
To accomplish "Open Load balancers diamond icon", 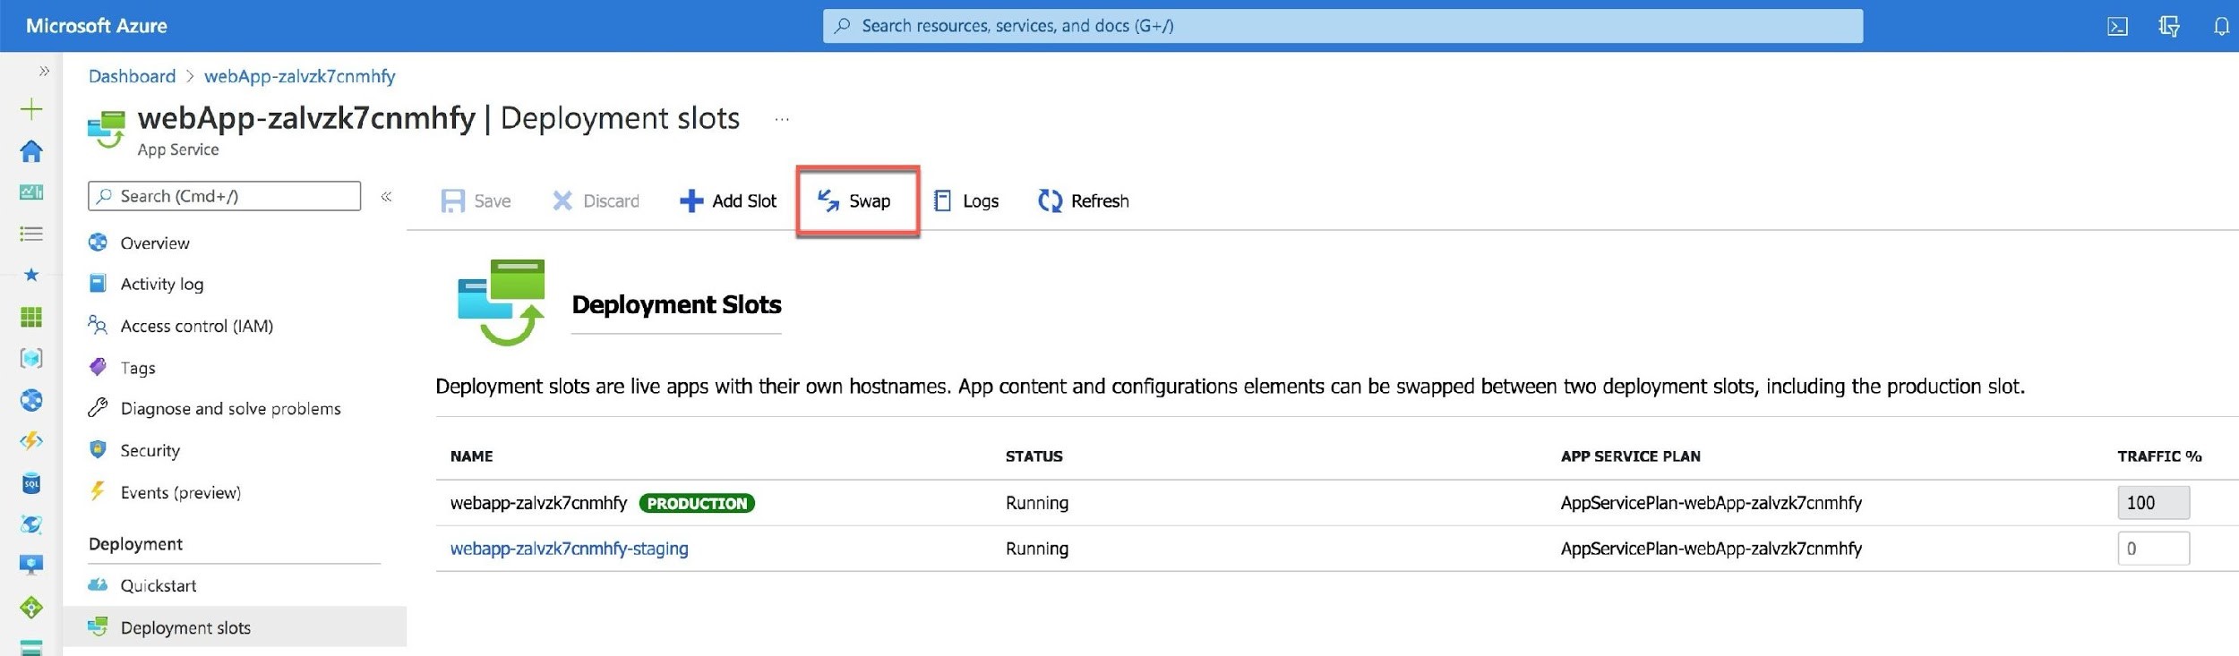I will (x=31, y=608).
